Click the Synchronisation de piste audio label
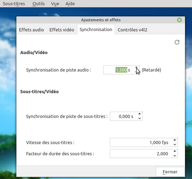Image resolution: width=192 pixels, height=179 pixels. tap(59, 70)
